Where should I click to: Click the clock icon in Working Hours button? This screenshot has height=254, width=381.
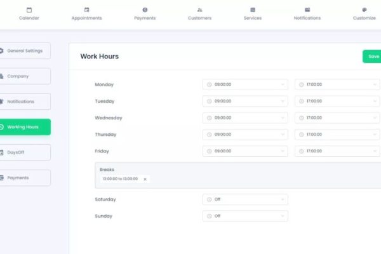pyautogui.click(x=1, y=127)
